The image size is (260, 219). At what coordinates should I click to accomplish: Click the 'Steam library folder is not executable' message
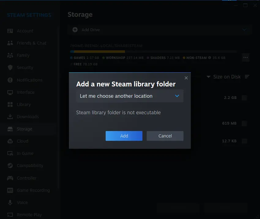[119, 112]
